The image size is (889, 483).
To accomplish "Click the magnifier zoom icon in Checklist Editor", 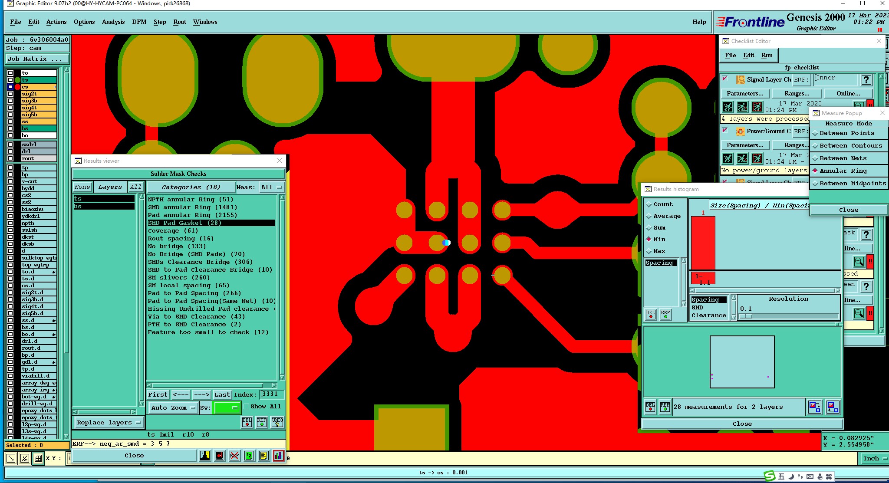I will point(859,262).
